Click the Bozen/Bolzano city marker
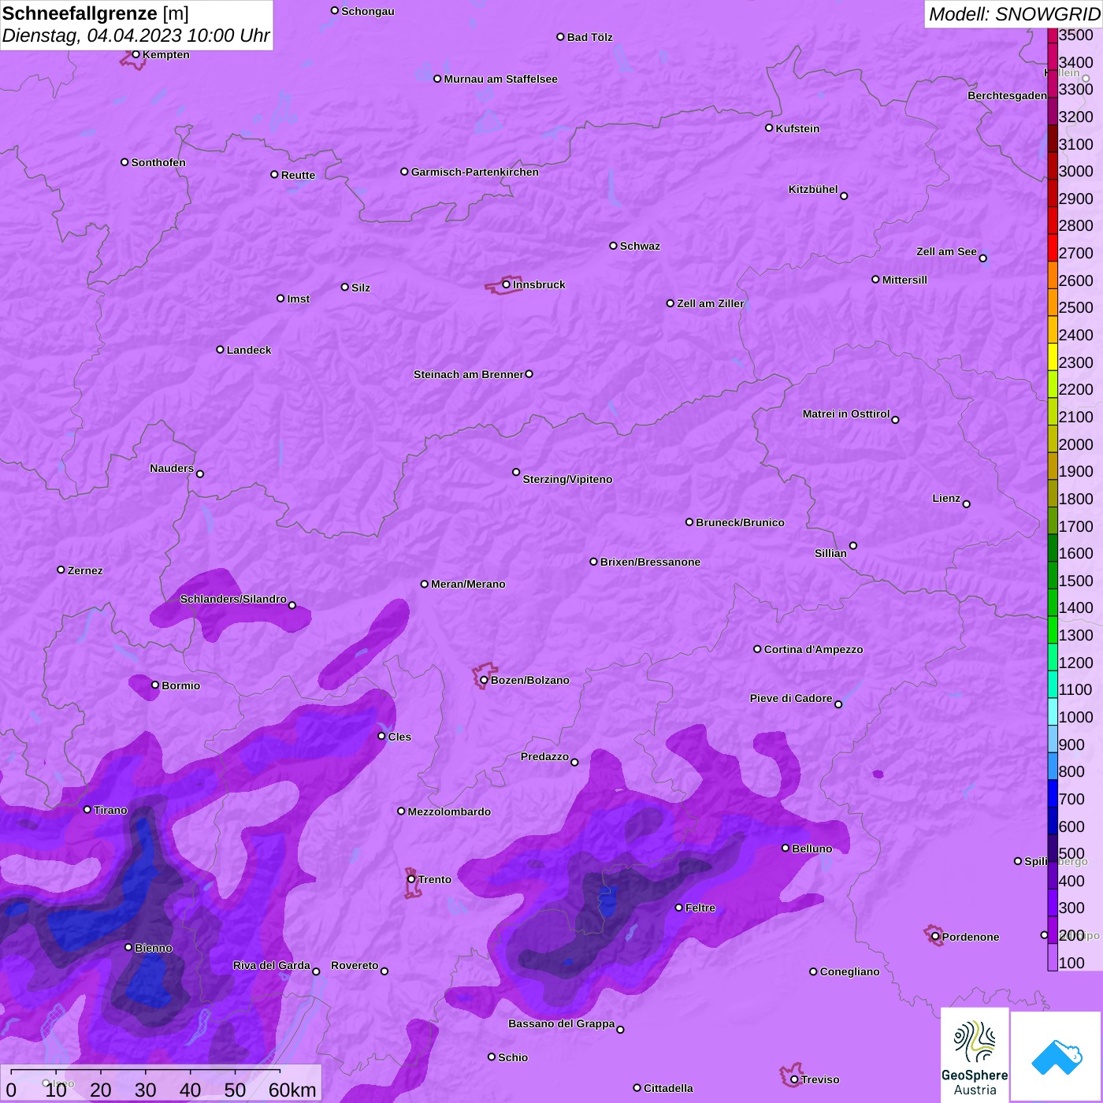 [484, 680]
